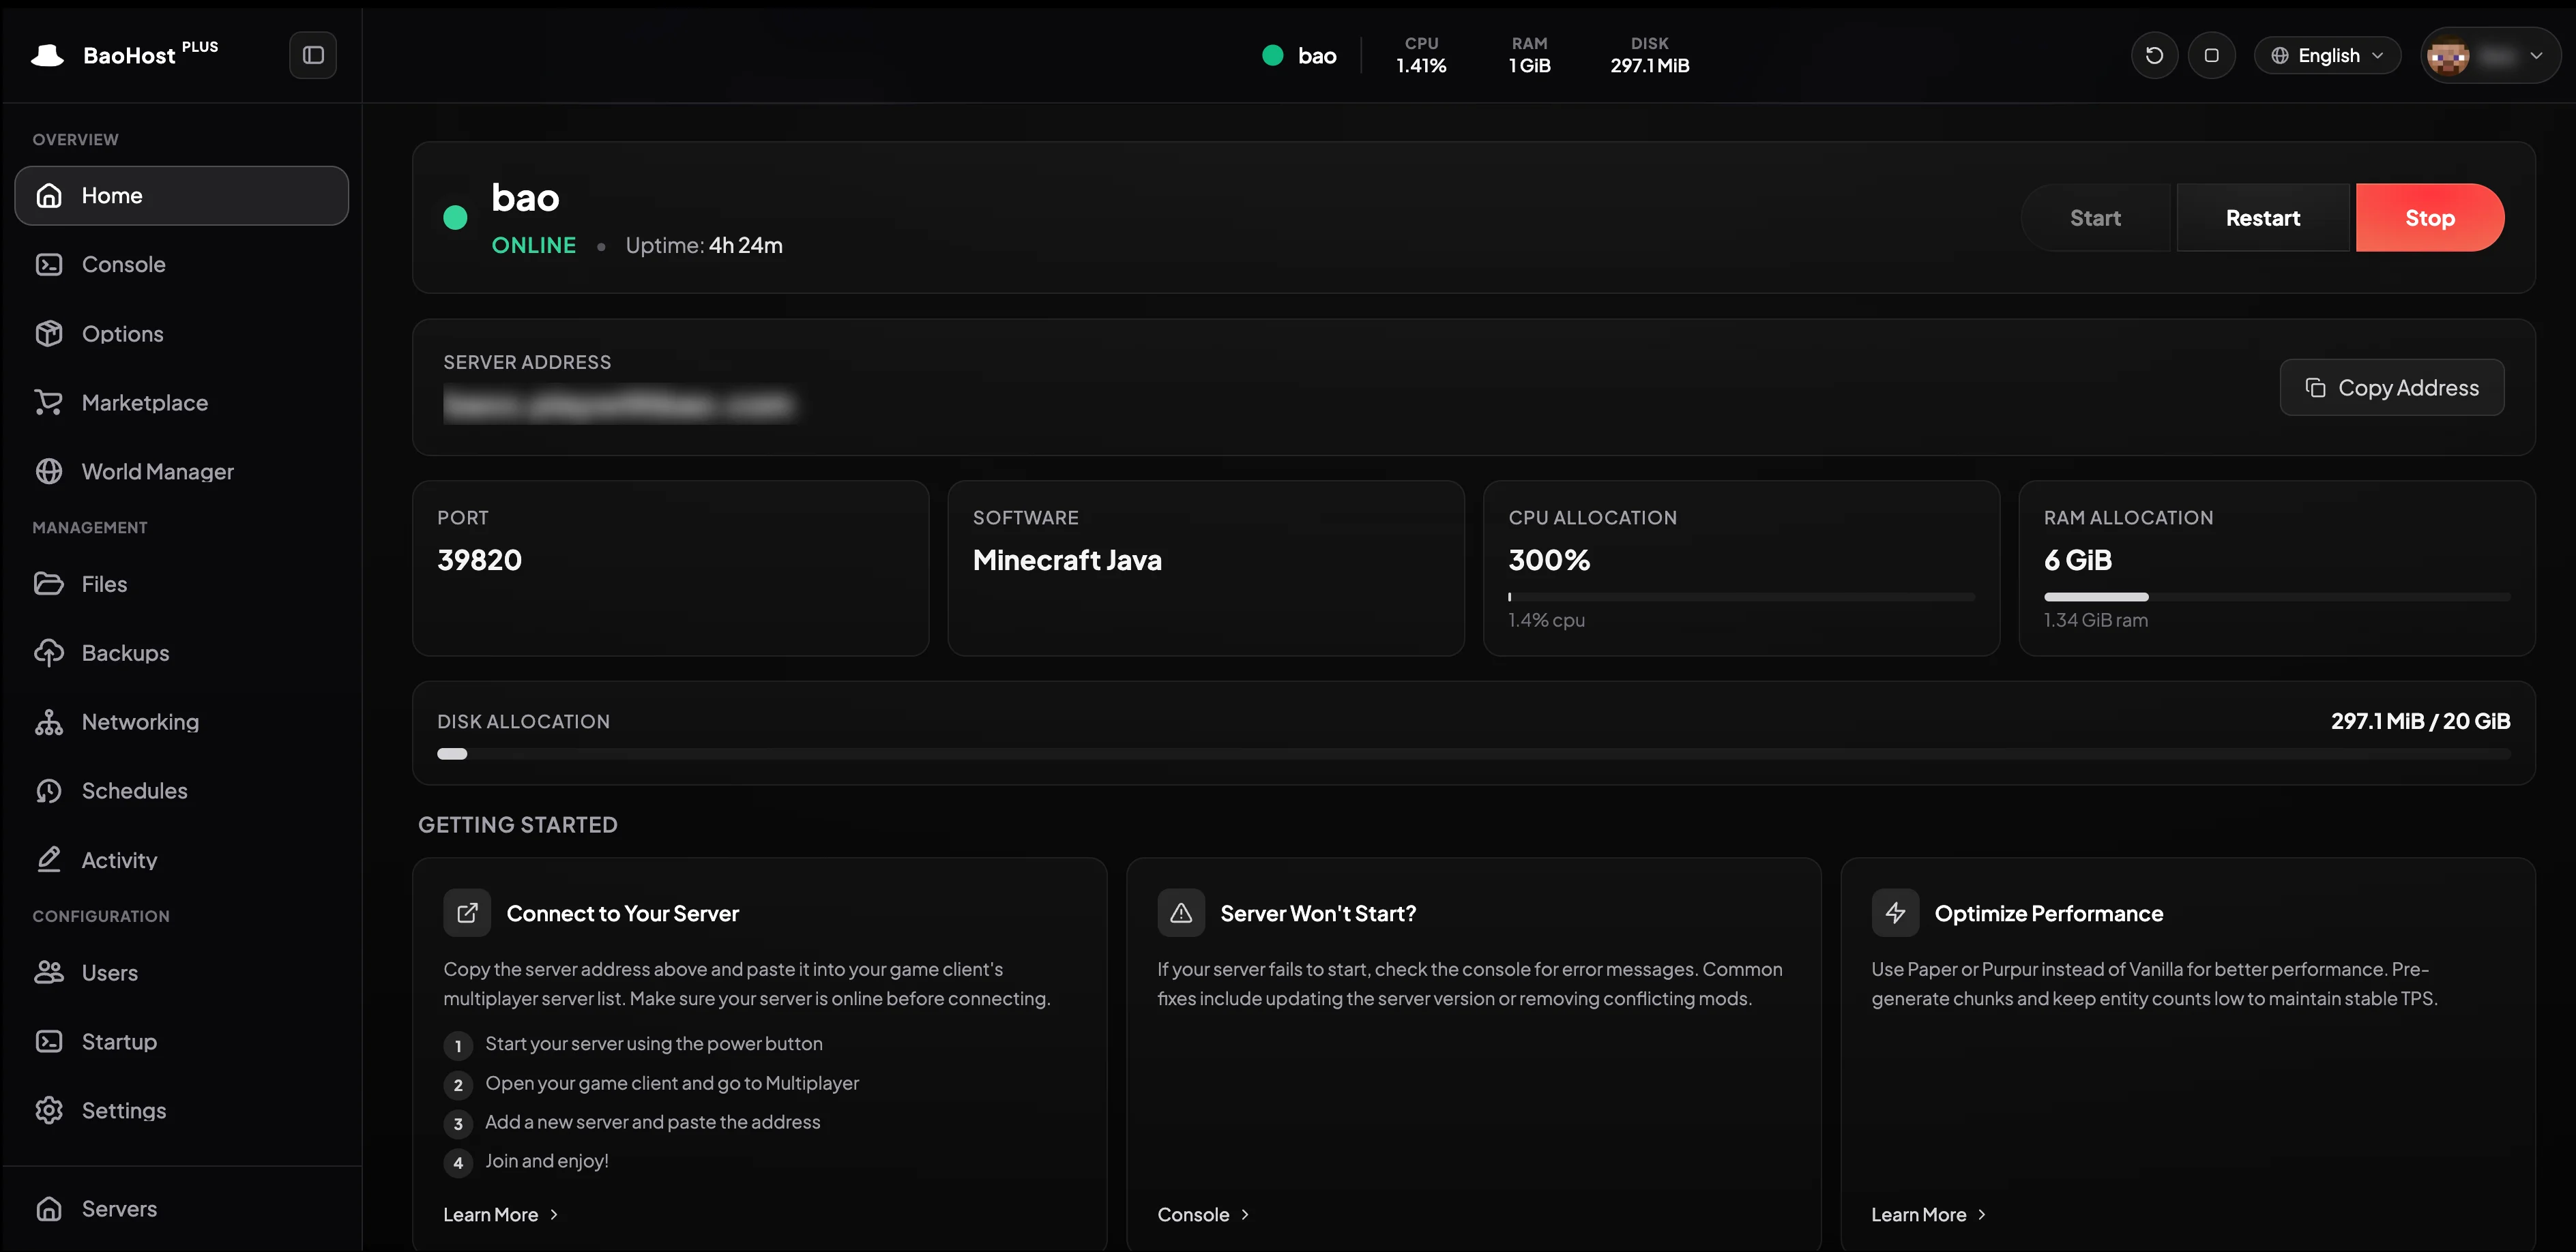Click the lightning bolt Optimize Performance icon
The image size is (2576, 1252).
click(x=1895, y=912)
